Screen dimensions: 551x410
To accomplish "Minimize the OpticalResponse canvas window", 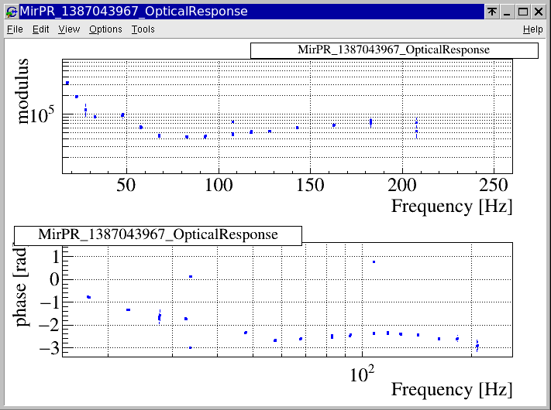I will [507, 12].
